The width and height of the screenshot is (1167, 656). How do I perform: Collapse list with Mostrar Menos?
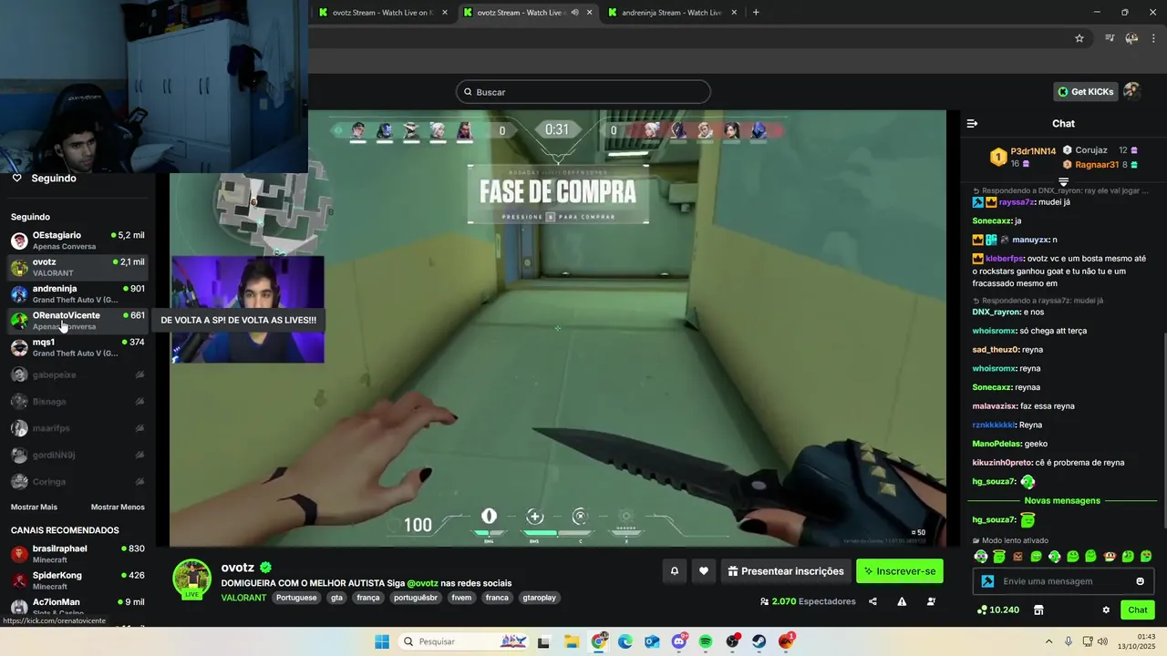pos(118,507)
